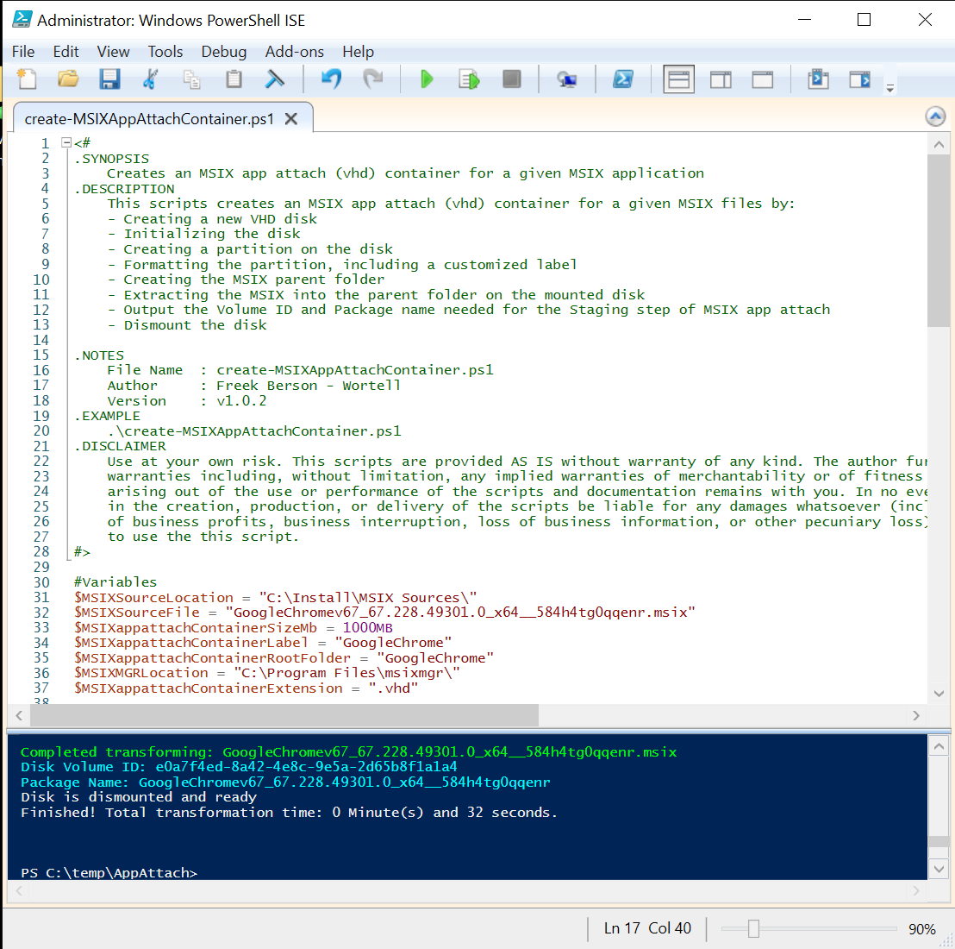Stop operation square icon

[512, 79]
